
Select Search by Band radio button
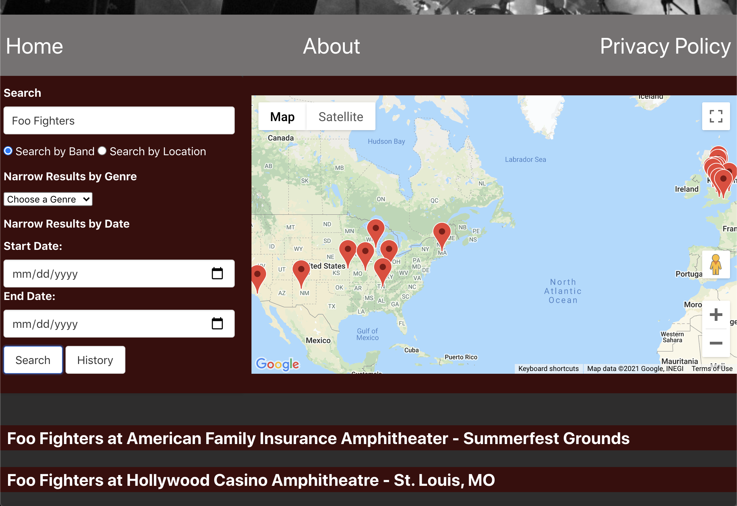8,151
